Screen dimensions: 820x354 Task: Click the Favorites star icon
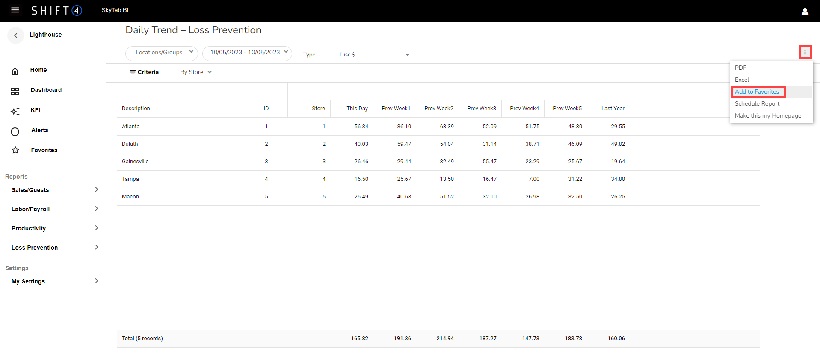tap(15, 150)
